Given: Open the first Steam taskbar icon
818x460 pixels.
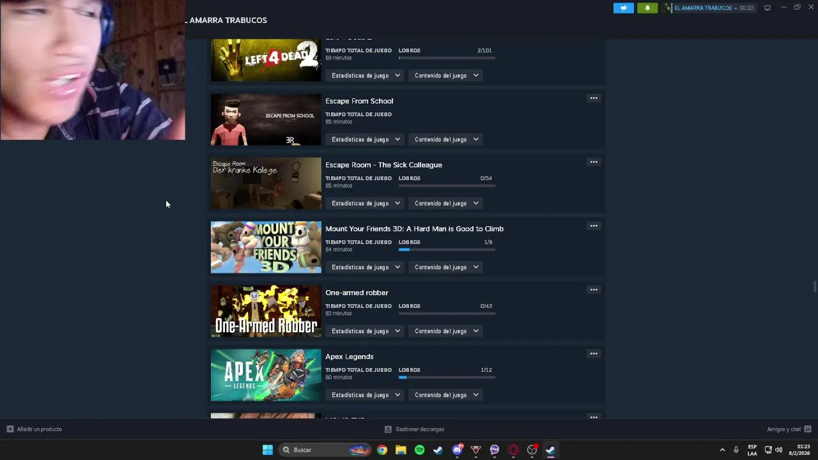Looking at the screenshot, I should [x=438, y=450].
